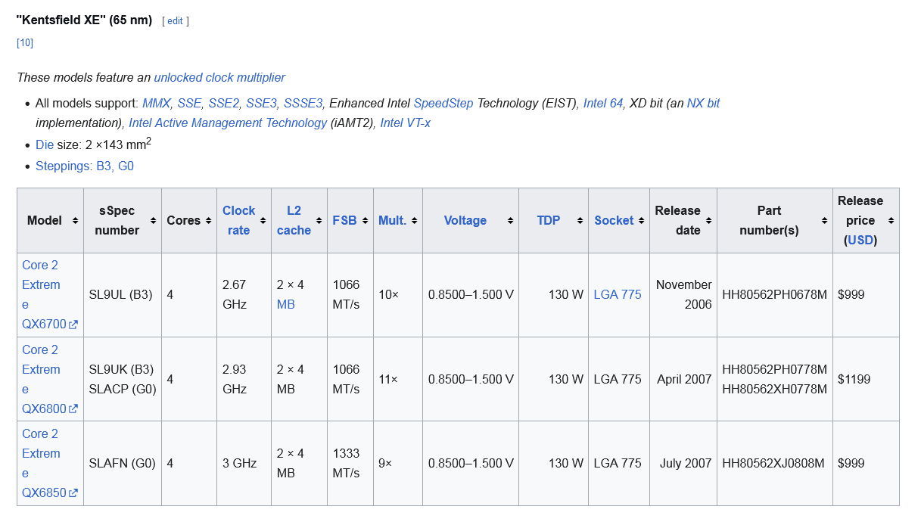Sort by Socket column sort arrows

pos(641,221)
